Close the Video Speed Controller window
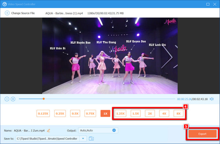 click(214, 4)
